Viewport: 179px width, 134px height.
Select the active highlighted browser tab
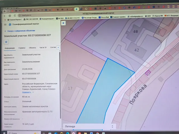[76, 9]
